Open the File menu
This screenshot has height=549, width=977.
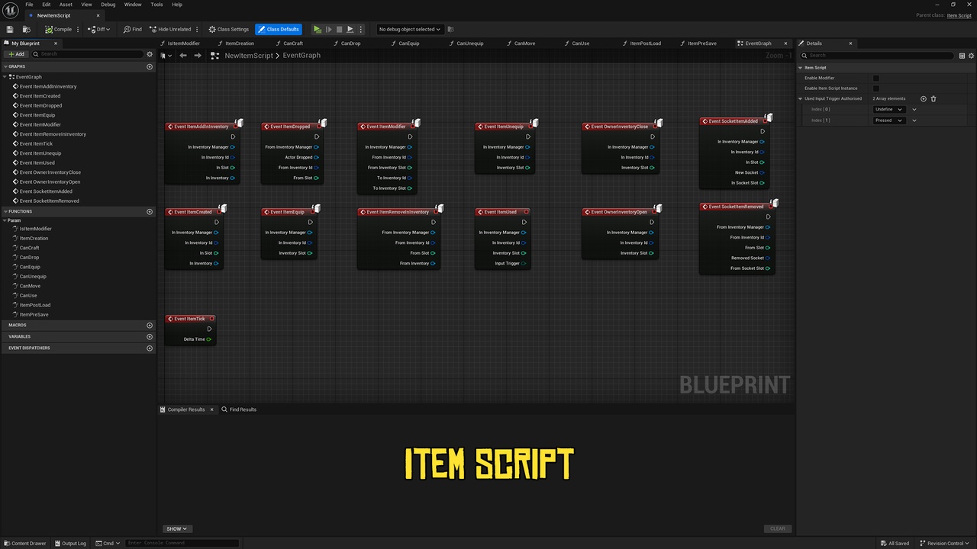[x=29, y=5]
